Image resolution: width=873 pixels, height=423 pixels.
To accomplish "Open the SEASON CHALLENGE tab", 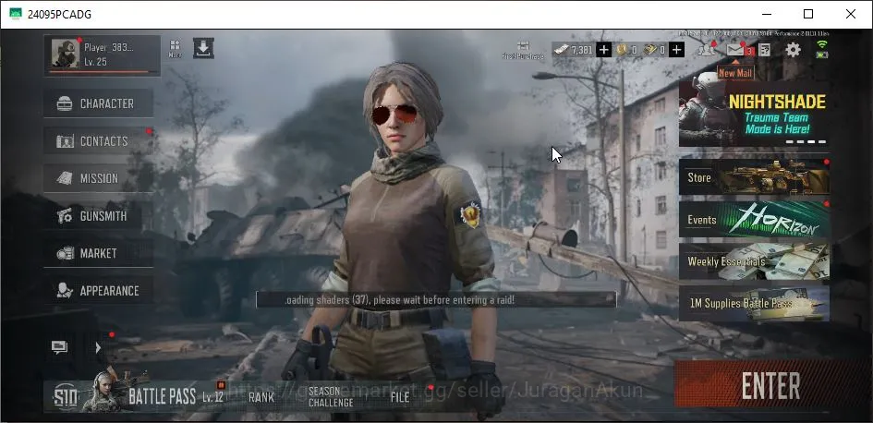I will pyautogui.click(x=331, y=397).
